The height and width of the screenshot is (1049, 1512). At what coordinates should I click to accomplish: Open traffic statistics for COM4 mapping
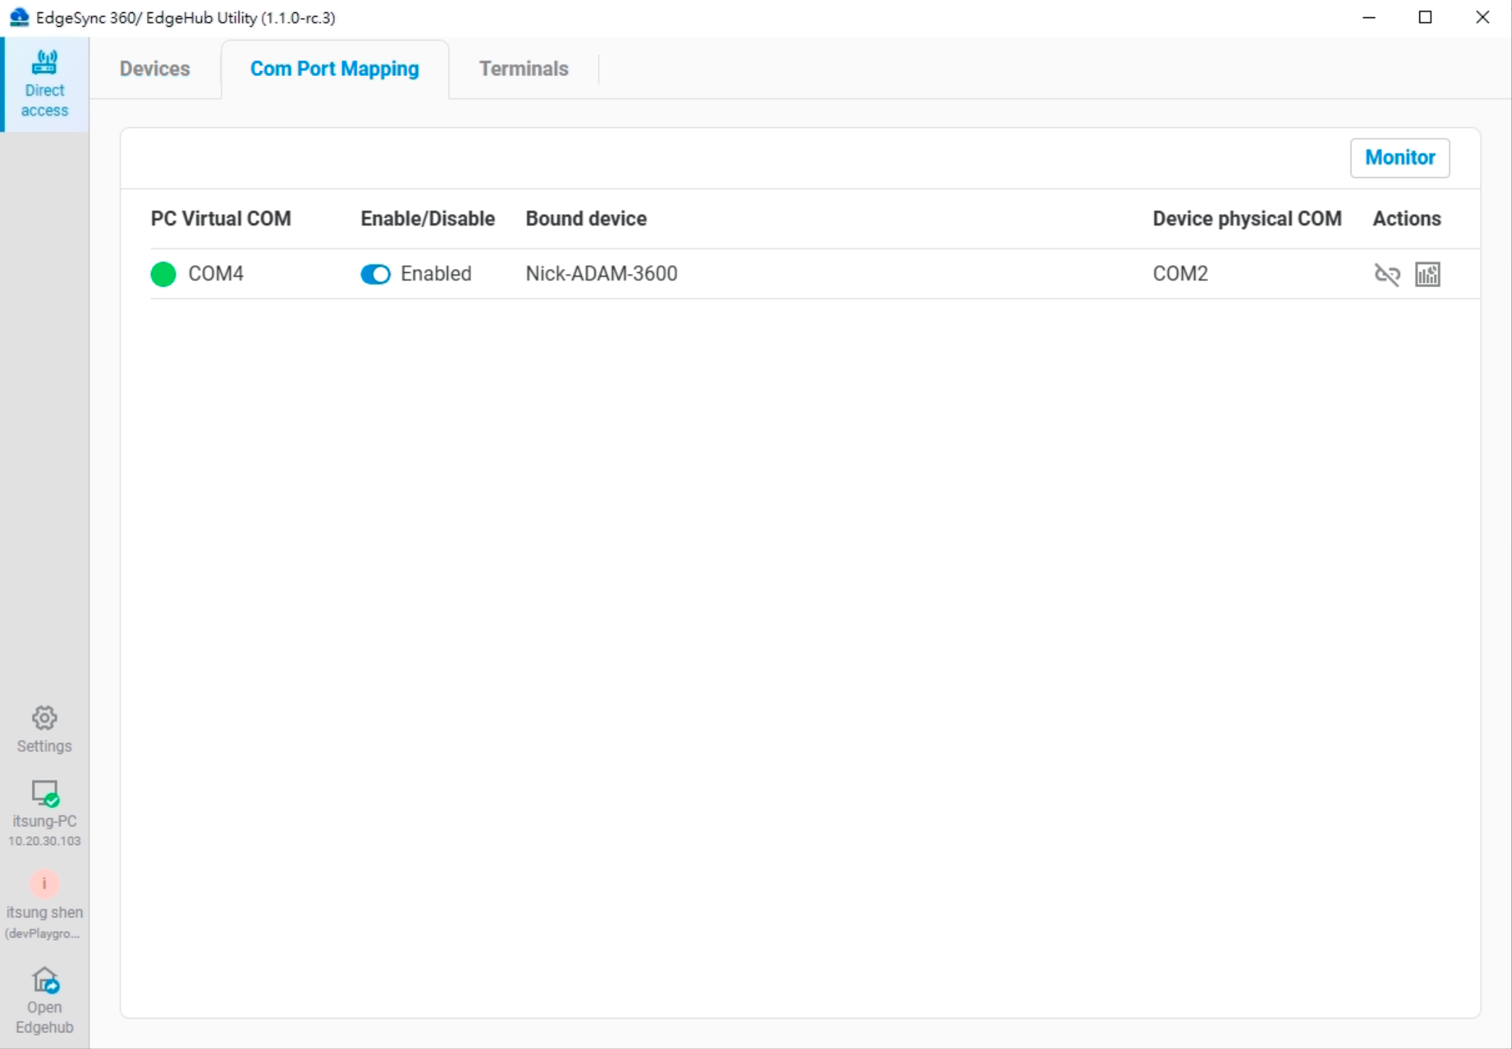1428,273
